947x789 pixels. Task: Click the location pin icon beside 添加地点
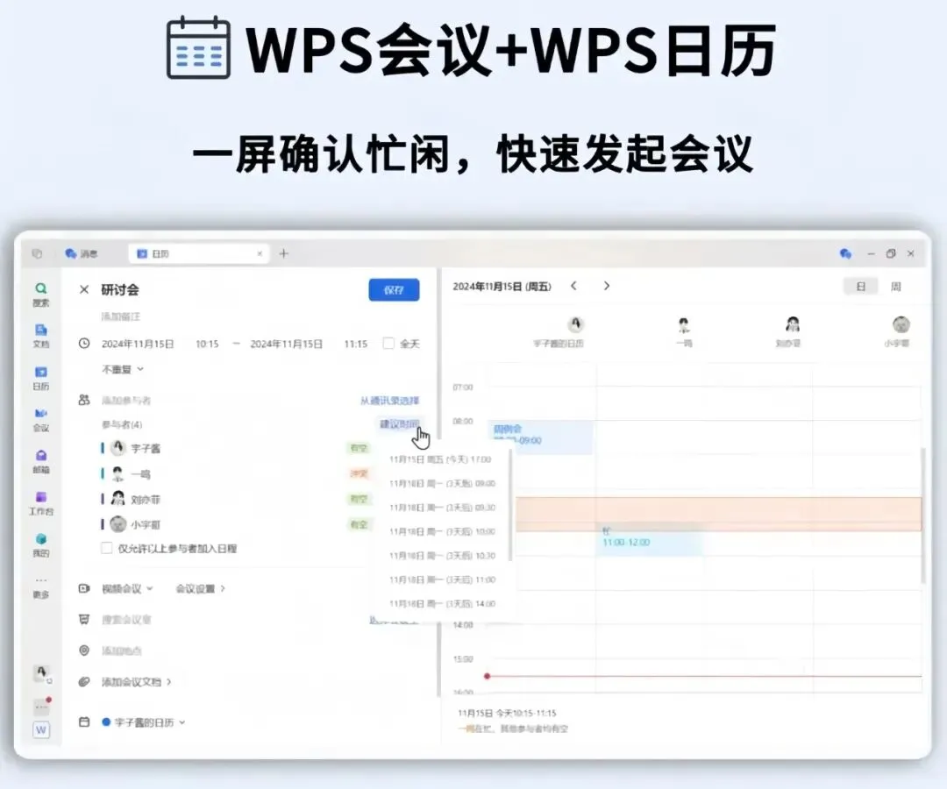pos(84,650)
